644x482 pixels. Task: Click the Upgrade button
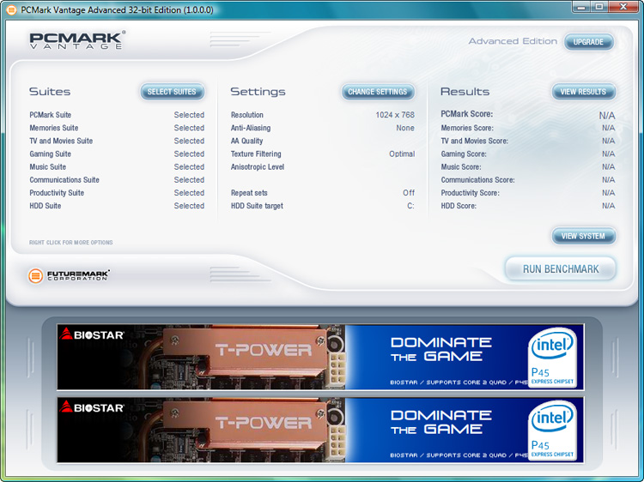[588, 42]
